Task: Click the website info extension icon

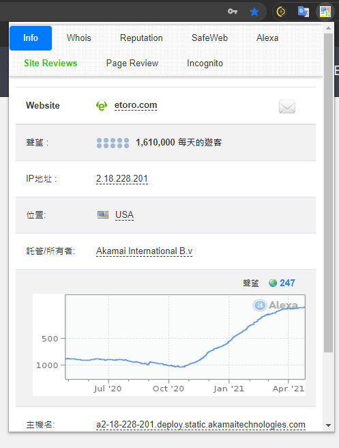Action: (325, 12)
